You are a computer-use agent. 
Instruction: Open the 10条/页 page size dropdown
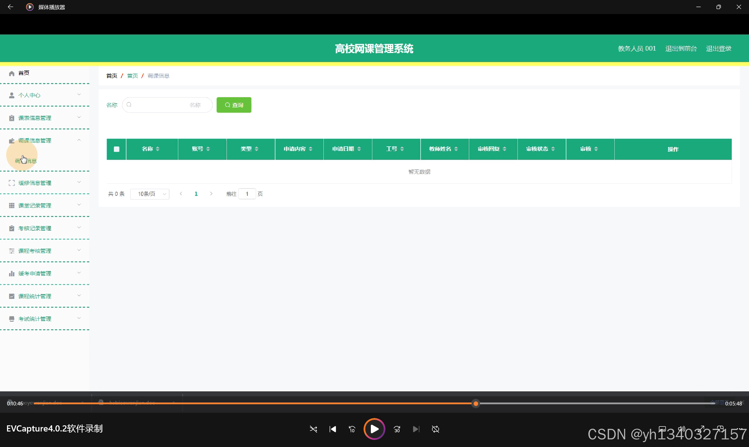point(150,194)
